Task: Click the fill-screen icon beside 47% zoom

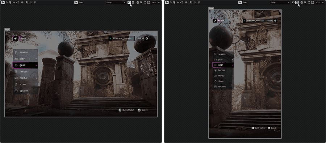Action: point(313,3)
